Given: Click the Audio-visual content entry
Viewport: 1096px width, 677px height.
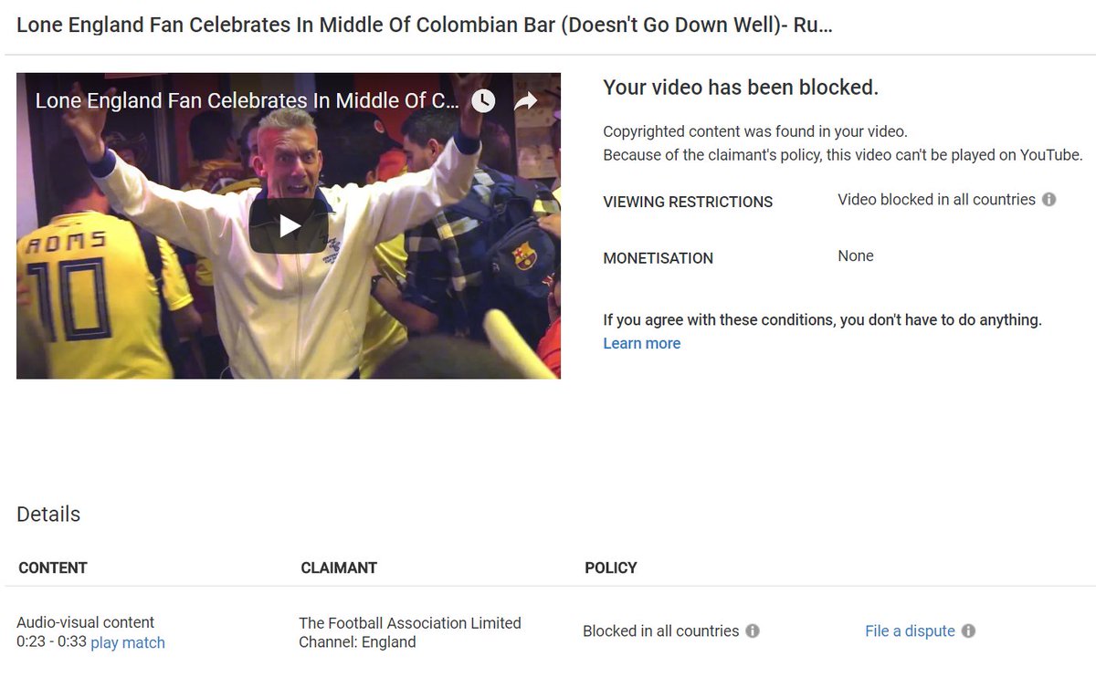Looking at the screenshot, I should (x=86, y=623).
